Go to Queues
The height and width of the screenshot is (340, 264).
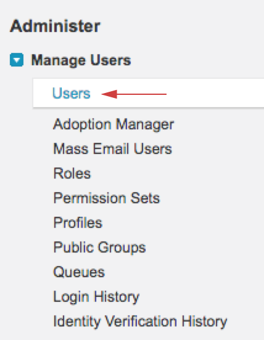pyautogui.click(x=79, y=272)
